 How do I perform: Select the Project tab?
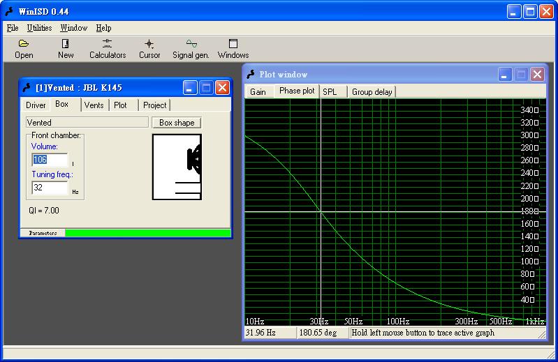154,105
